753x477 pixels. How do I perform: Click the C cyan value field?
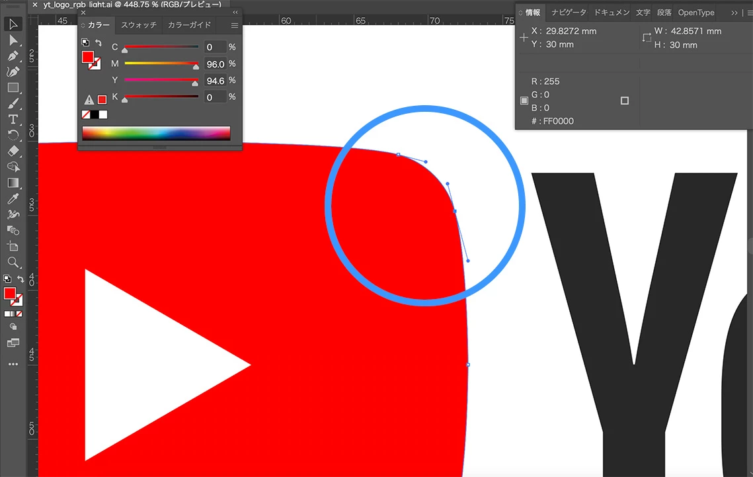[215, 47]
